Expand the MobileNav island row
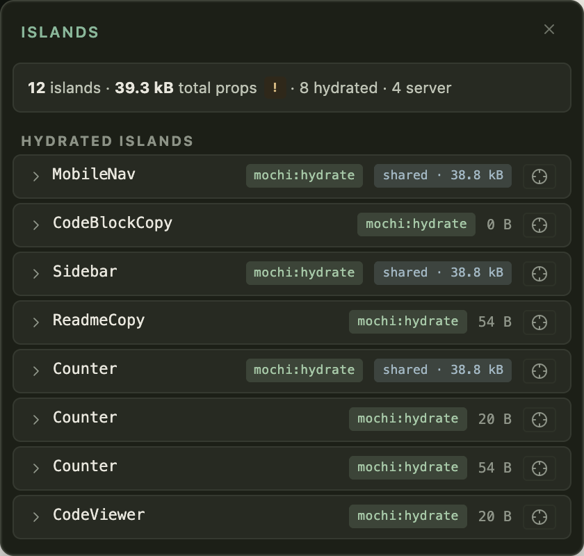584x556 pixels. tap(35, 177)
